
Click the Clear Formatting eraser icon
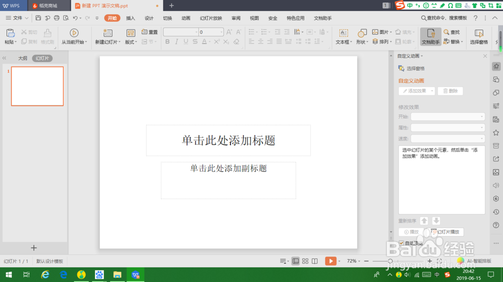(236, 42)
